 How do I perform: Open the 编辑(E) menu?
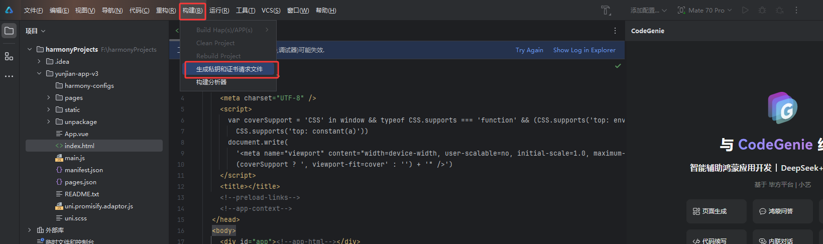tap(59, 10)
